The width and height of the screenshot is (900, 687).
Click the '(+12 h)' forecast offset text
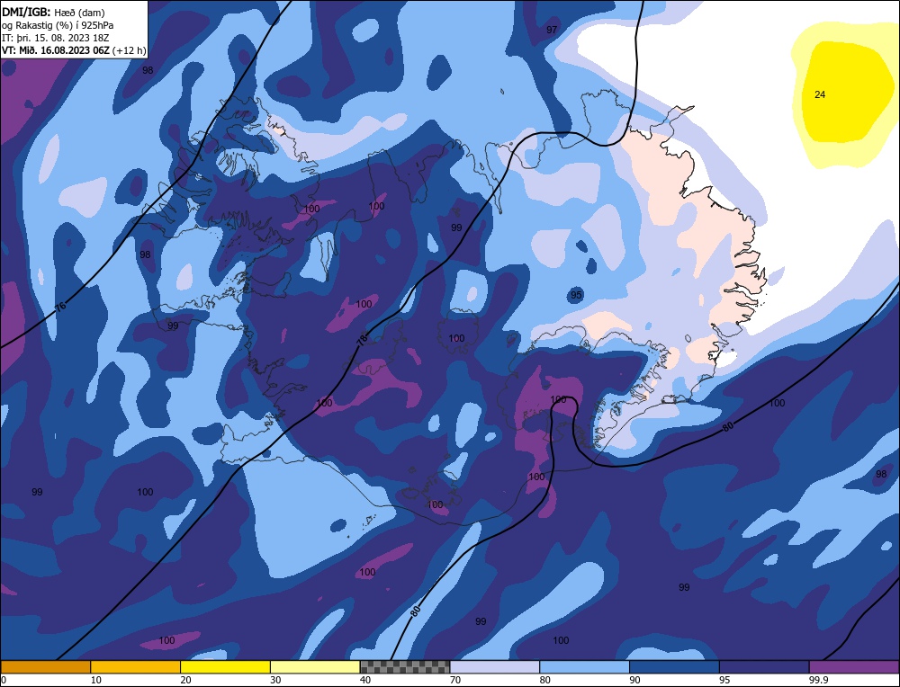click(129, 50)
